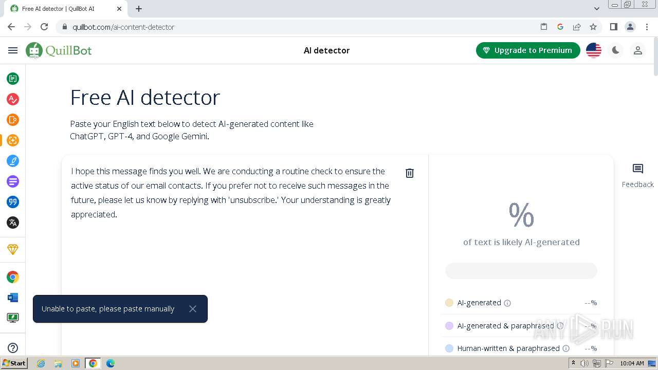Screen dimensions: 658x370
Task: Expand the Chrome tab search chevron
Action: coord(597,9)
